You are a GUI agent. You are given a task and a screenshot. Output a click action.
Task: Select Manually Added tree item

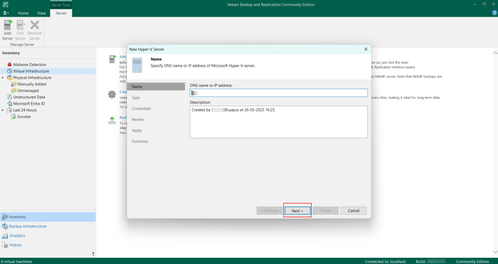[32, 84]
